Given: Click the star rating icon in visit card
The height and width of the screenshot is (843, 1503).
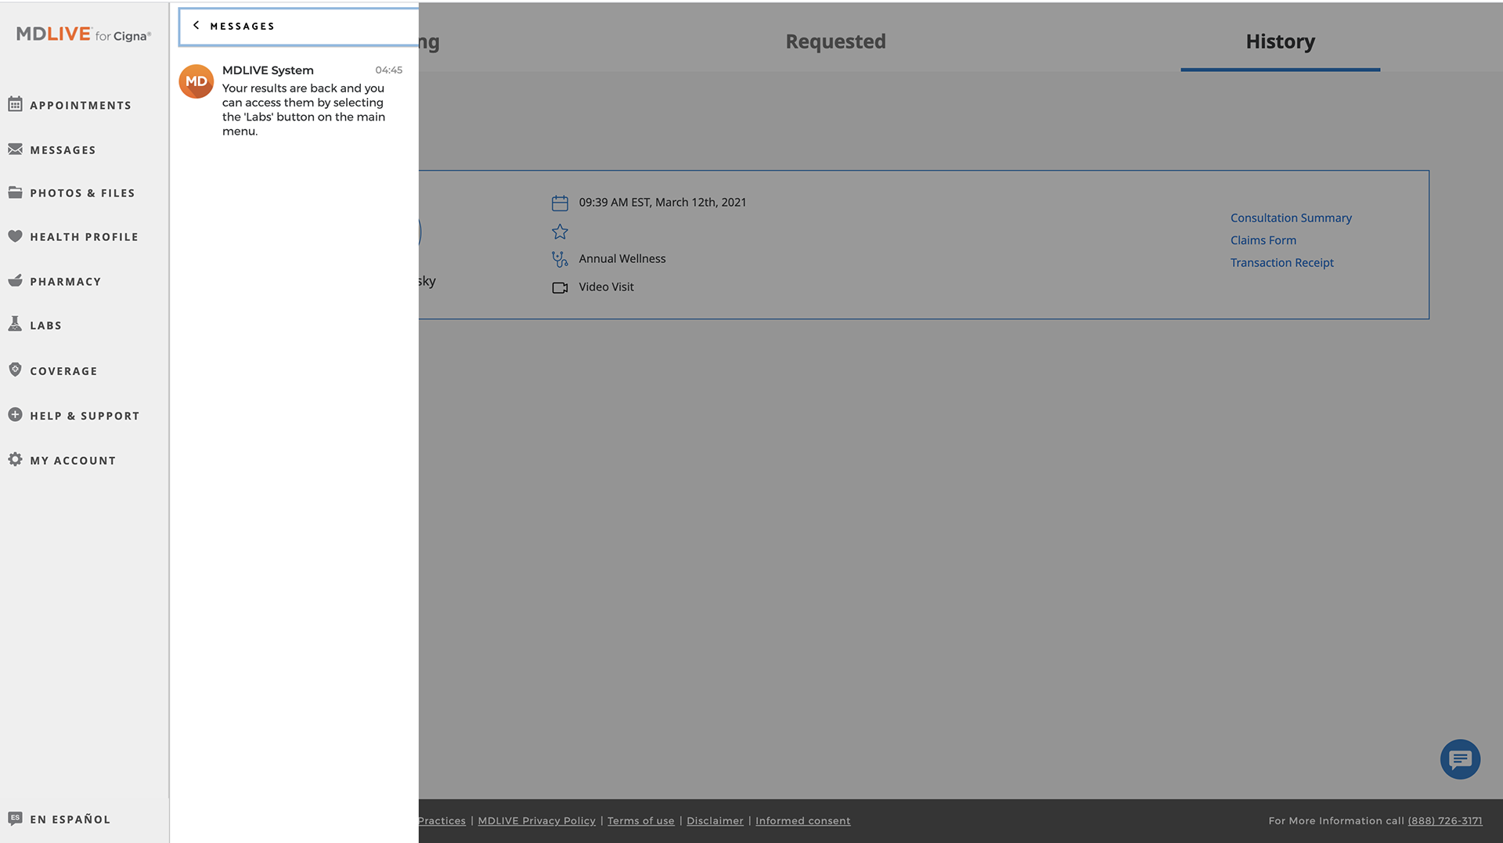Looking at the screenshot, I should click(560, 232).
